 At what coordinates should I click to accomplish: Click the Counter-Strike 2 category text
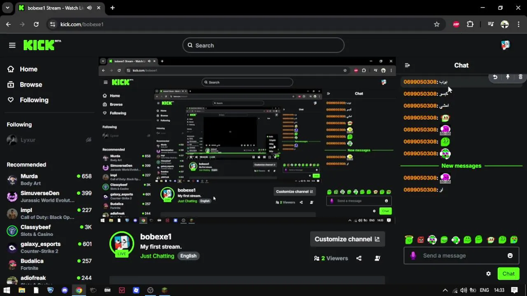[x=39, y=251]
